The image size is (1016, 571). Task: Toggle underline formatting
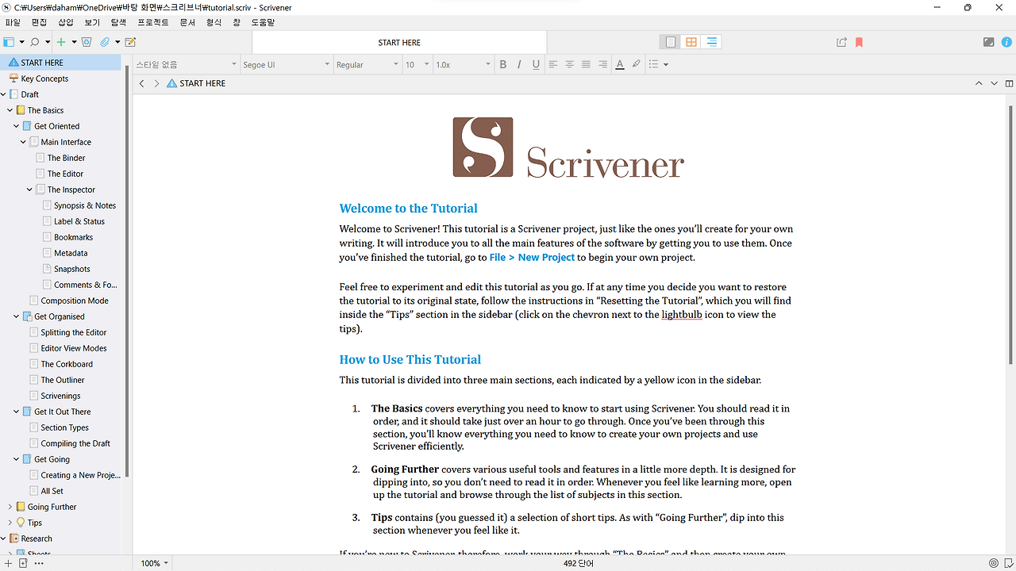[536, 64]
